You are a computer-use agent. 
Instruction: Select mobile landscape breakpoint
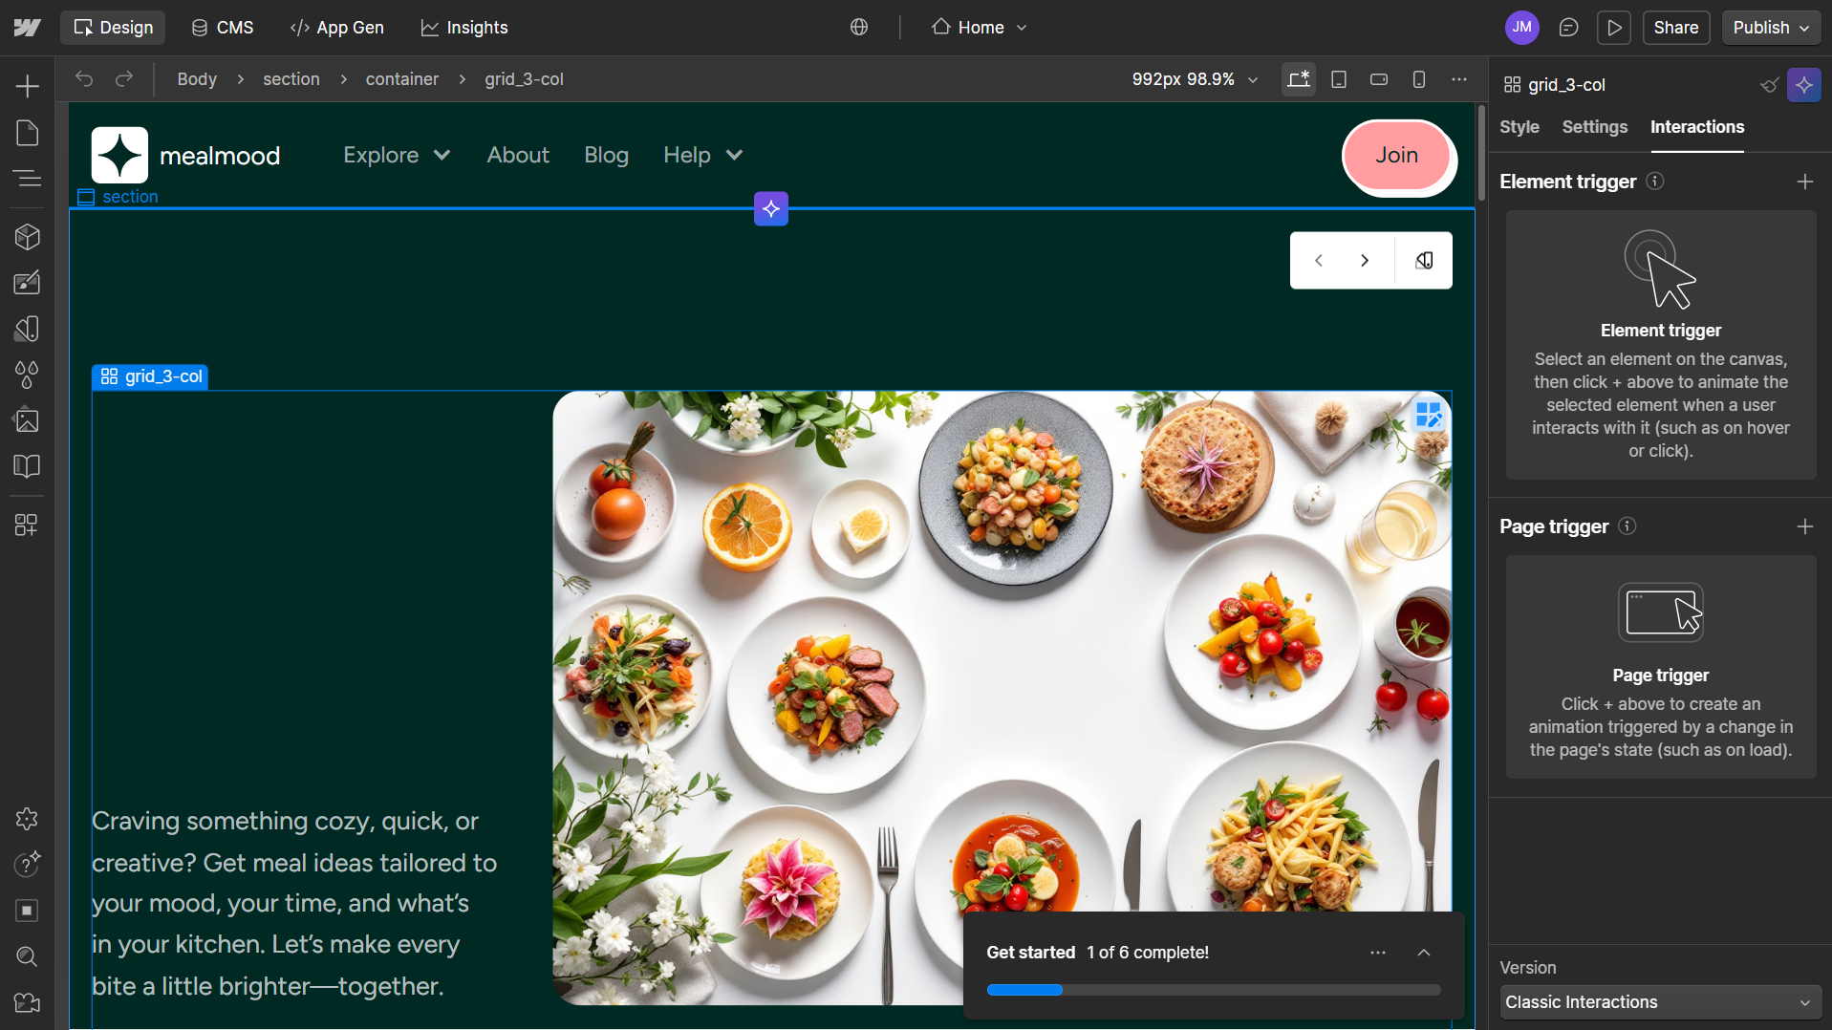(x=1379, y=79)
